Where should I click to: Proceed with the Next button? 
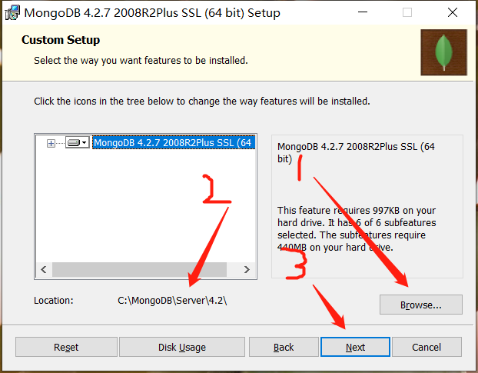coord(355,347)
